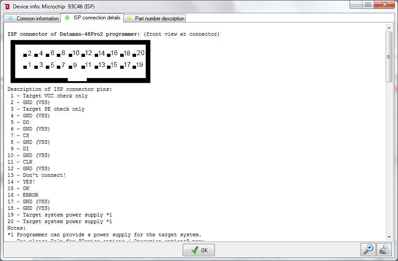398x261 pixels.
Task: Click pin 1 in the connector diagram
Action: point(28,66)
